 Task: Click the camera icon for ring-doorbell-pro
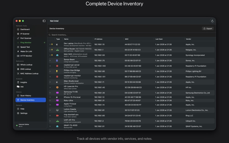tap(58, 116)
